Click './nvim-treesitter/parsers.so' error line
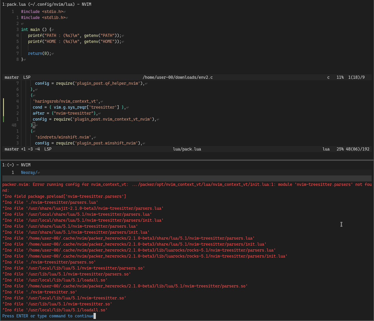The width and height of the screenshot is (374, 321). pyautogui.click(x=49, y=262)
